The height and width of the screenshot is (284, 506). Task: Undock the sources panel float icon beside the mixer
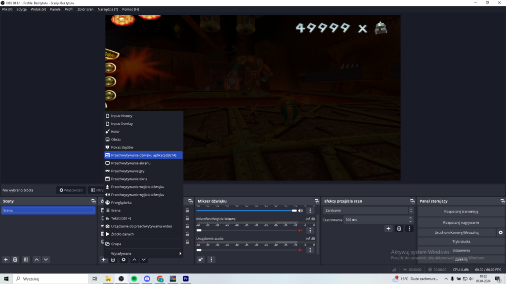pos(190,201)
